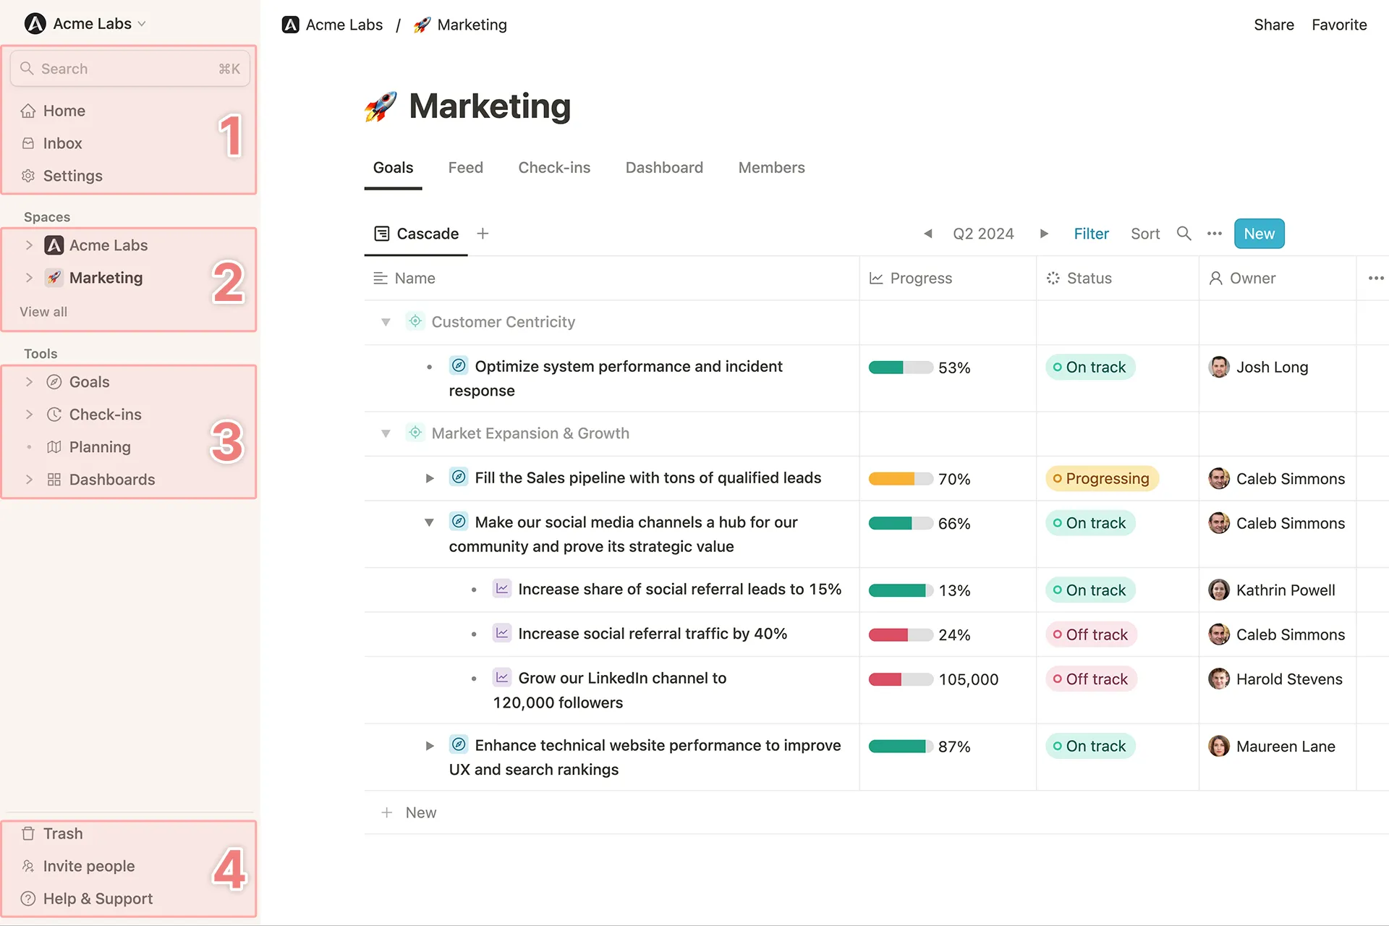Expand Fill the Sales pipeline goal
Image resolution: width=1389 pixels, height=926 pixels.
430,478
